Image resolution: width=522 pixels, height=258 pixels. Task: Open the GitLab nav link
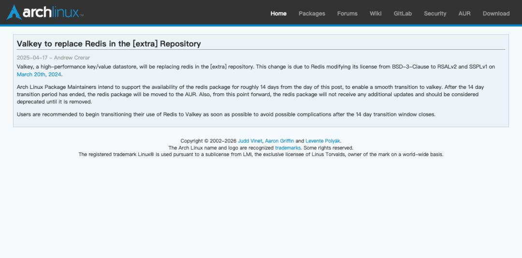pyautogui.click(x=403, y=14)
